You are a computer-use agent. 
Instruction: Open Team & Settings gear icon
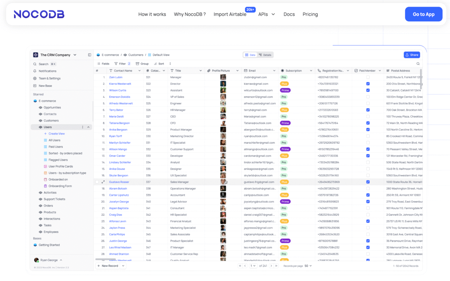click(x=35, y=78)
